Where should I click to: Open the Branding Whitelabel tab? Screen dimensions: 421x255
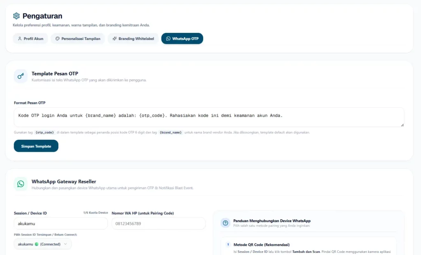pyautogui.click(x=133, y=38)
